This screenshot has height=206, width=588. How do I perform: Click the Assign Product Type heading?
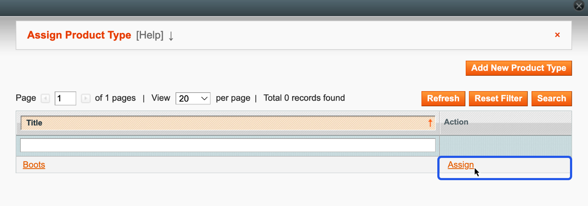pyautogui.click(x=79, y=35)
